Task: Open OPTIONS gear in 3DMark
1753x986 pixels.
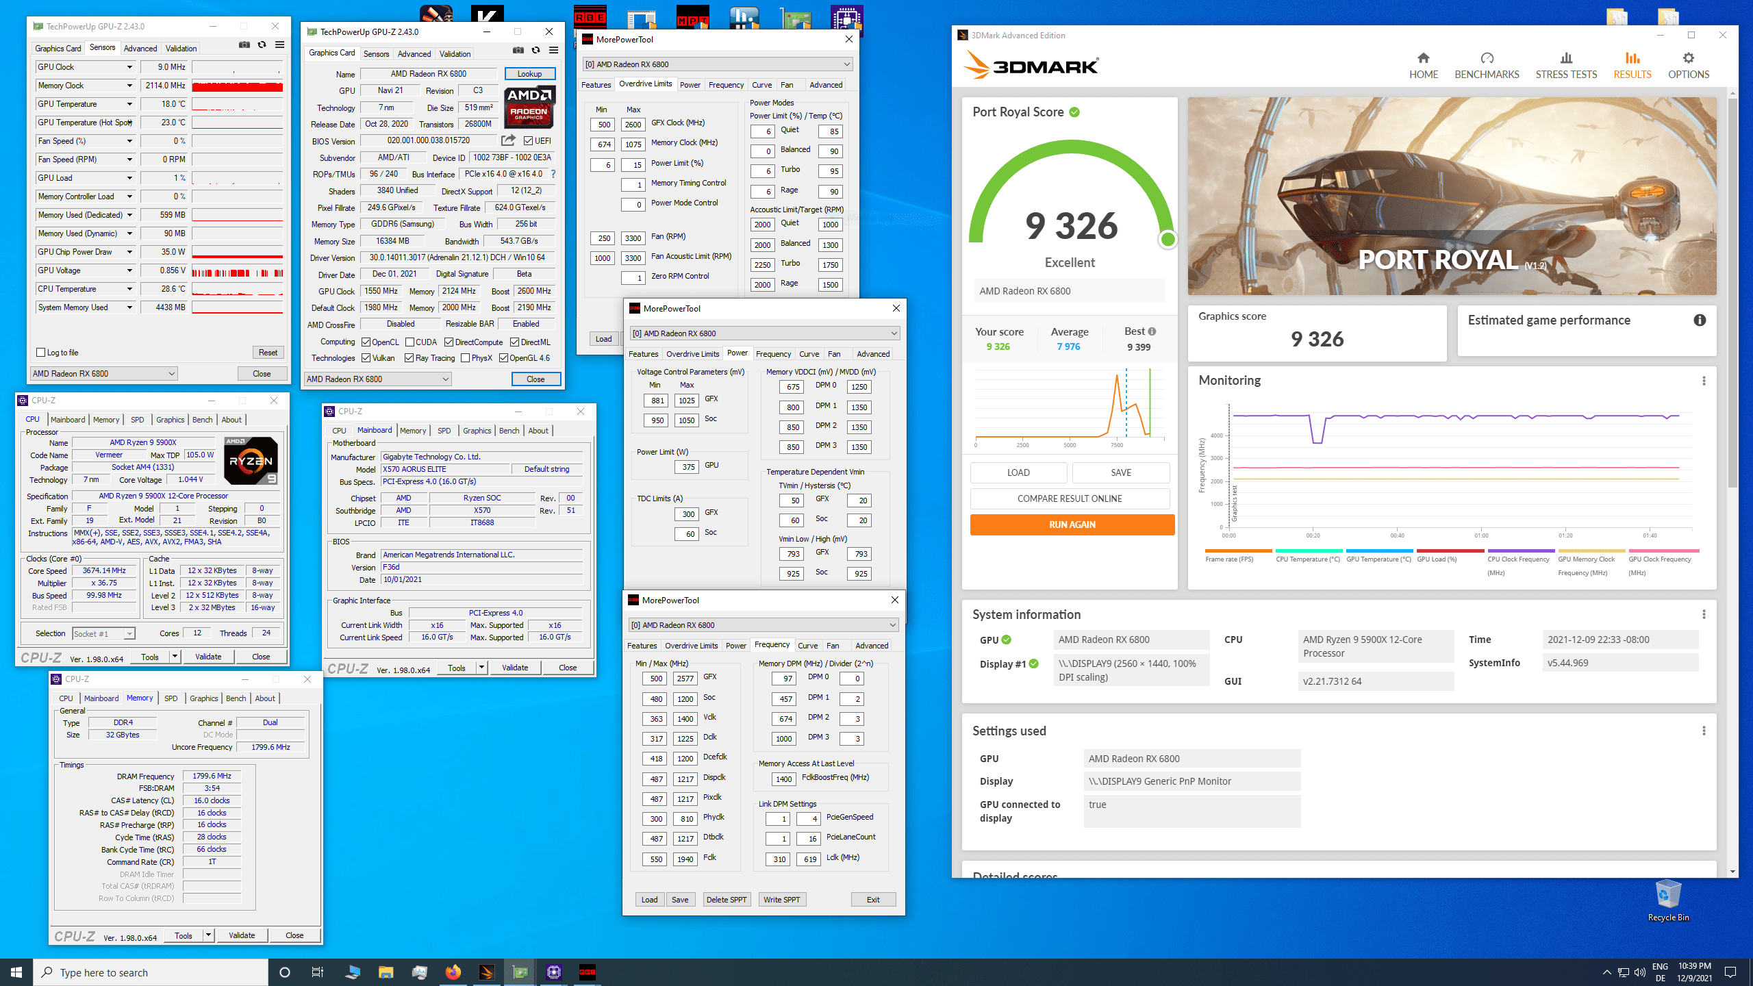Action: [1689, 66]
